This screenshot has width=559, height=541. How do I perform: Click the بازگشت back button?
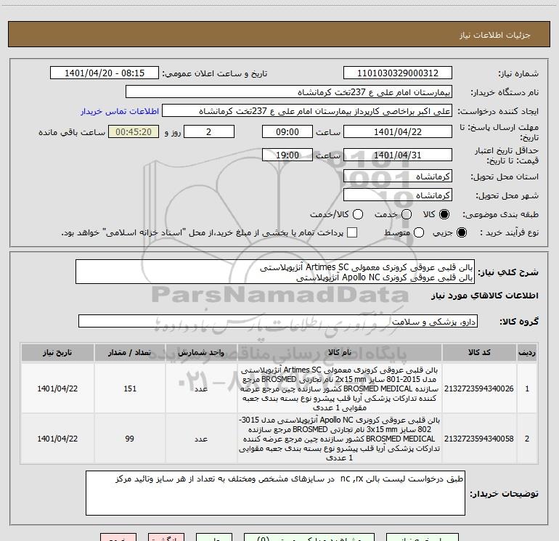click(166, 537)
